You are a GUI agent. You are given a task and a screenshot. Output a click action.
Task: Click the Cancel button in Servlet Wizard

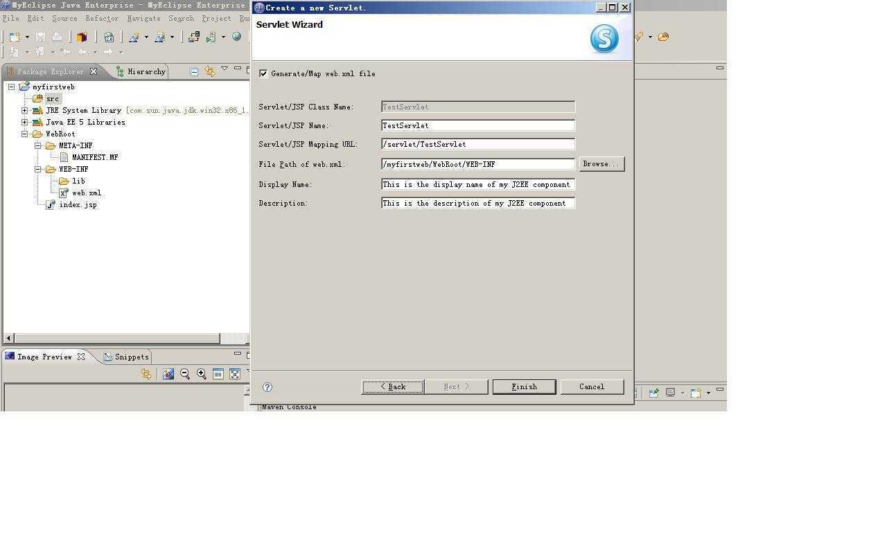[x=592, y=386]
